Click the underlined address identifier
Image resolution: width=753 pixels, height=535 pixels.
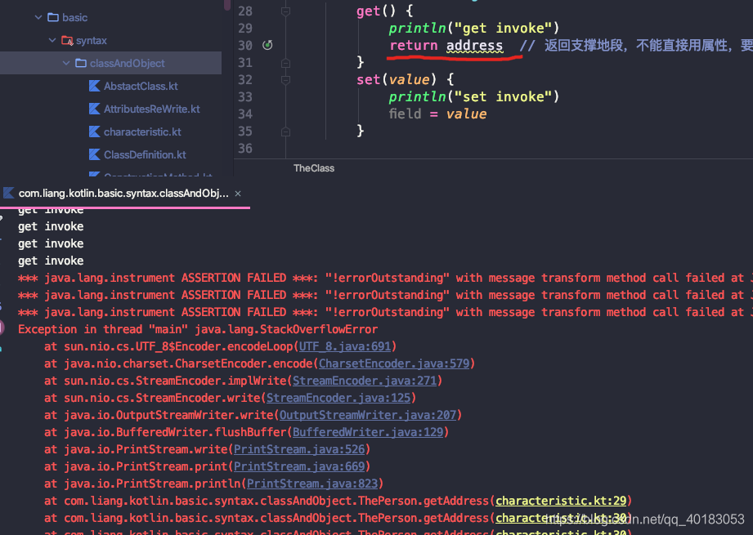coord(474,46)
